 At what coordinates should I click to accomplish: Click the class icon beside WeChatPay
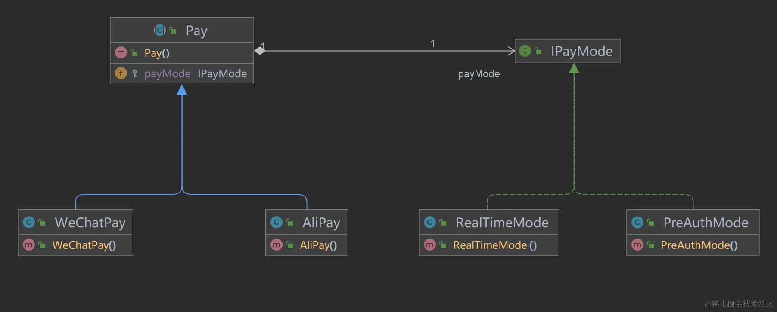(28, 222)
